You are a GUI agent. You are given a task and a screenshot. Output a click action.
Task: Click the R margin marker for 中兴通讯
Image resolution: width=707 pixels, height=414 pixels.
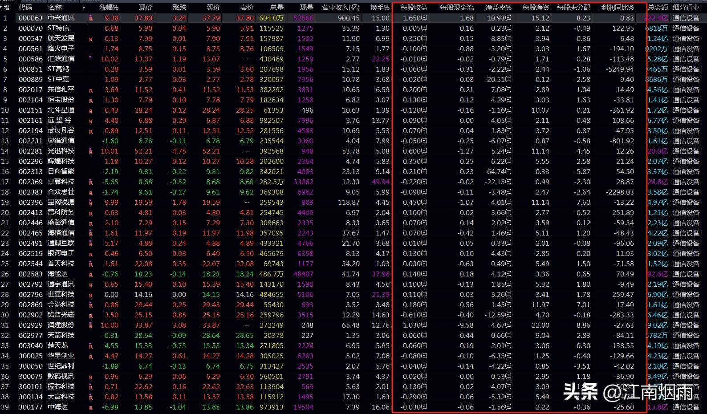coord(91,19)
